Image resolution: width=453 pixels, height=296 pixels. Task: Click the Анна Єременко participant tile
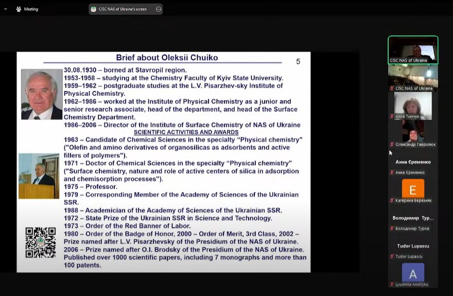point(413,162)
